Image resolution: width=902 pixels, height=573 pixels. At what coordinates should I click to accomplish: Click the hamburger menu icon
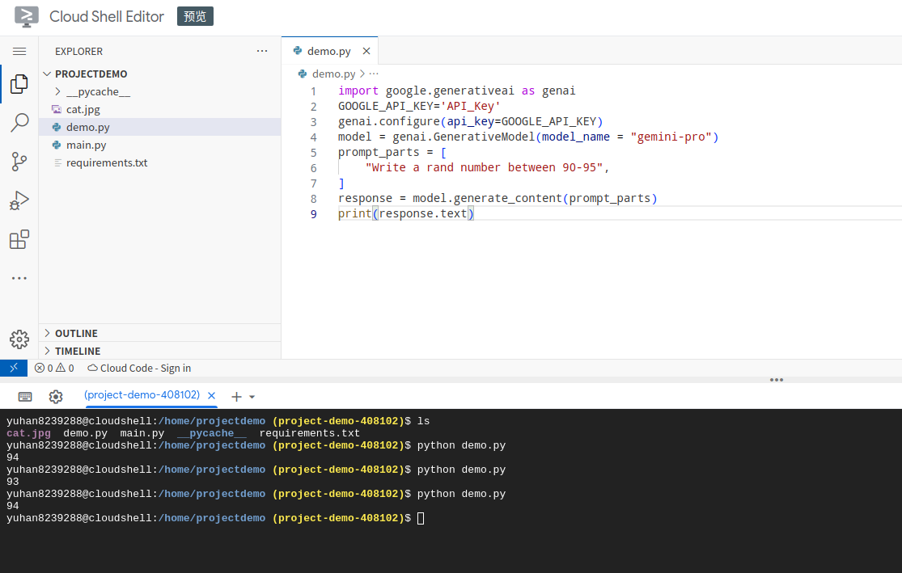click(x=19, y=51)
